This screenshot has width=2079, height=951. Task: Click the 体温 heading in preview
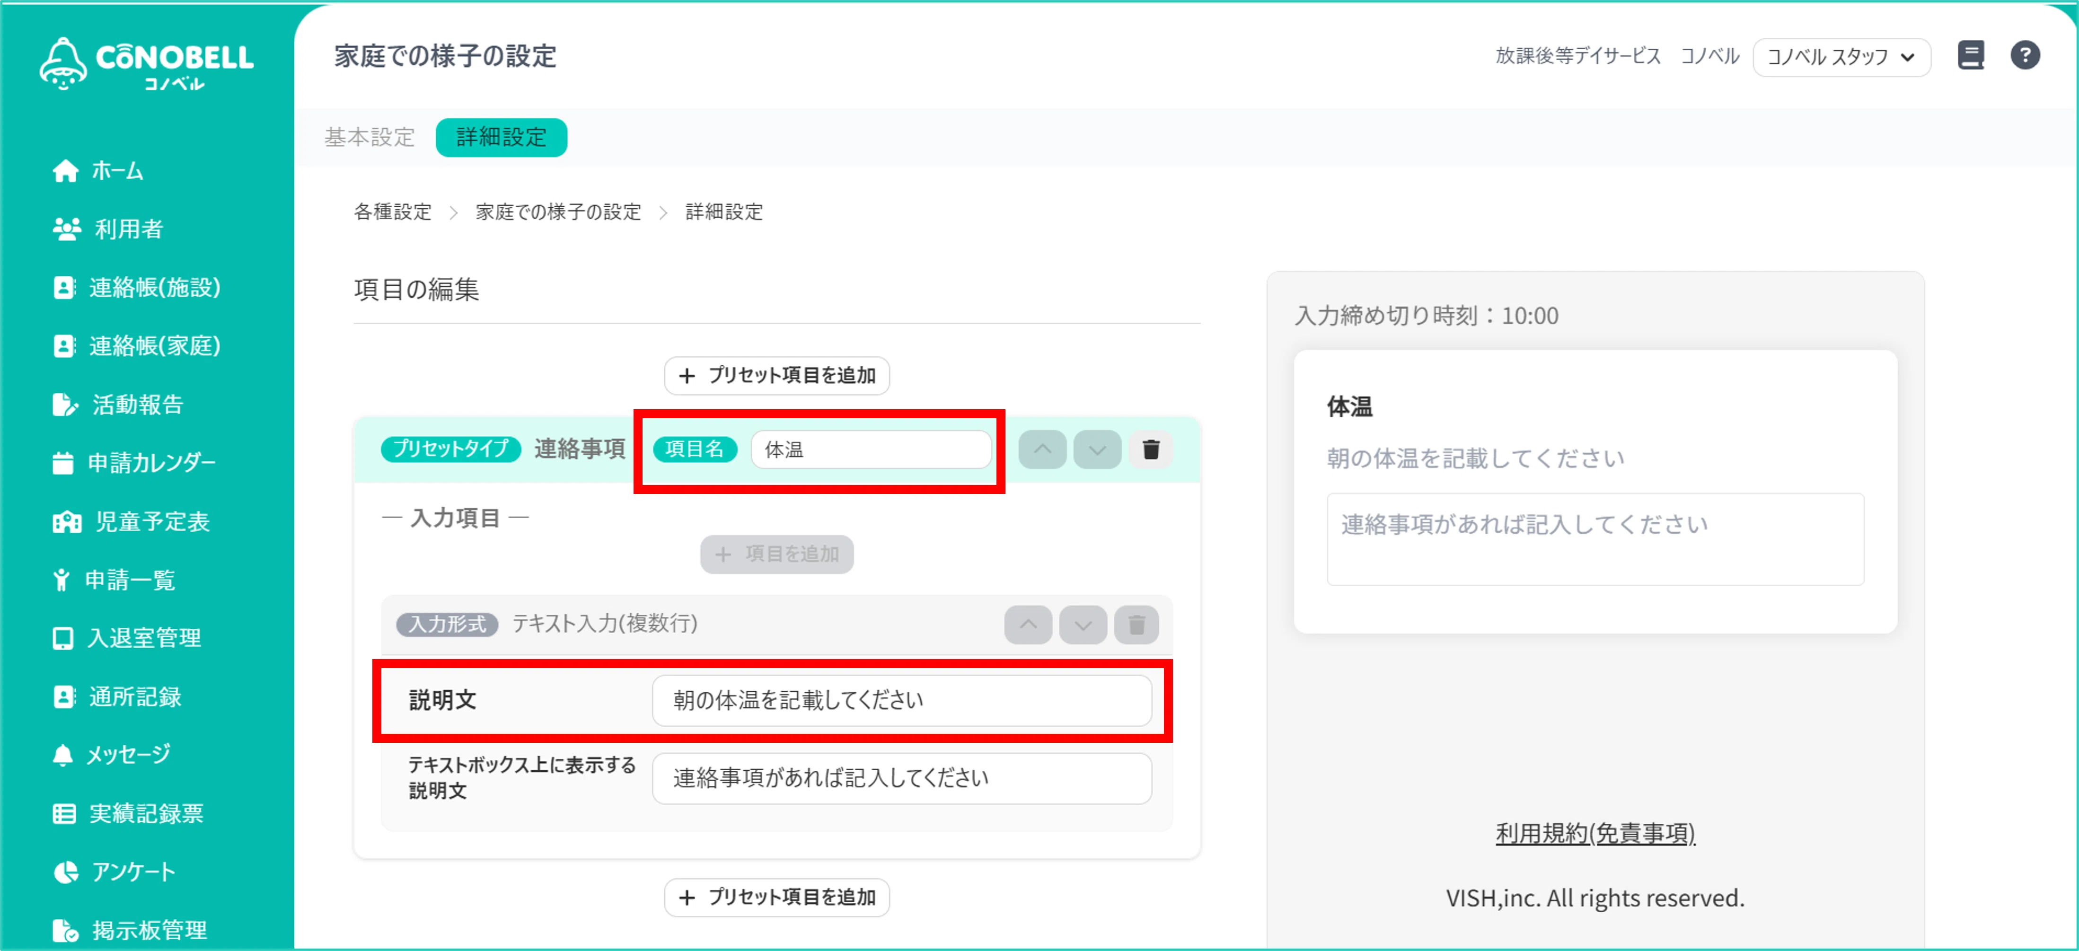tap(1349, 406)
